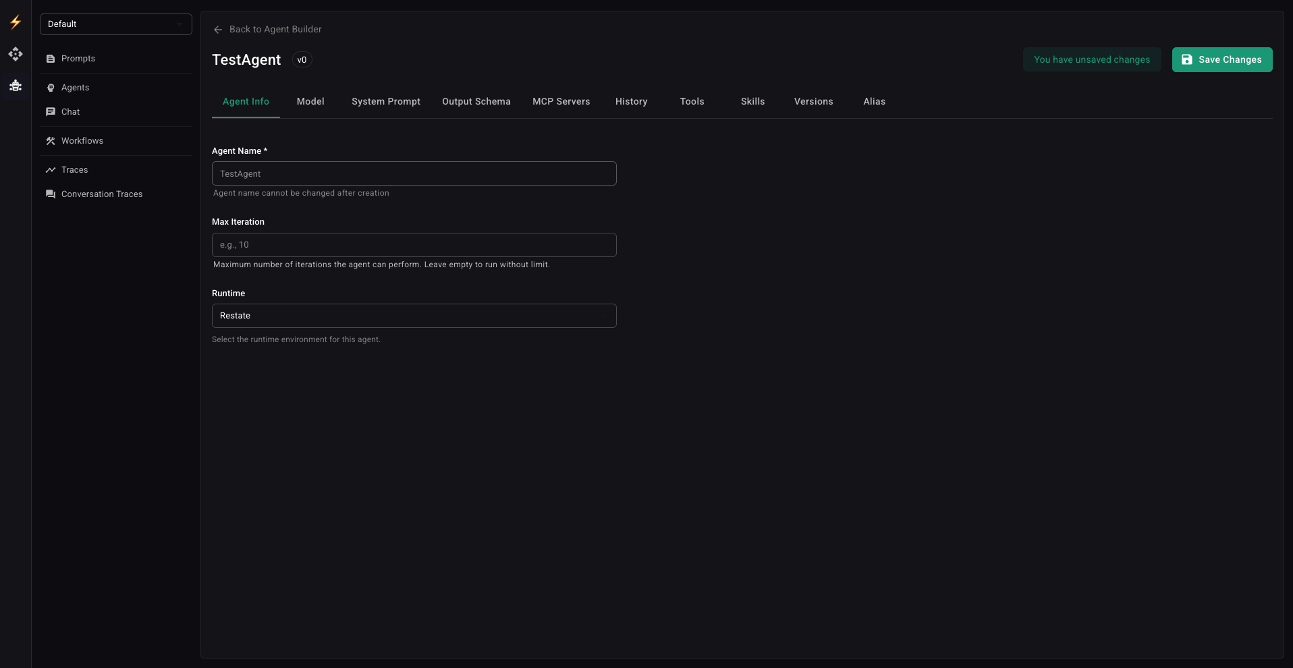Open Traces from the sidebar
The image size is (1293, 668).
pos(74,169)
